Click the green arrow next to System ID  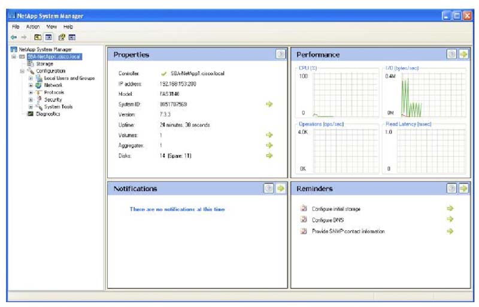[269, 104]
